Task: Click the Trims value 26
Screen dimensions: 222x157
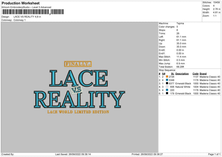Action: pos(178,33)
